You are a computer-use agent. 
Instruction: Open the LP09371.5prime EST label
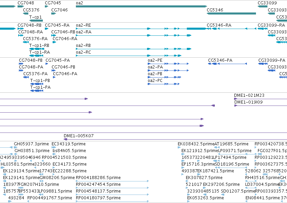235,151
